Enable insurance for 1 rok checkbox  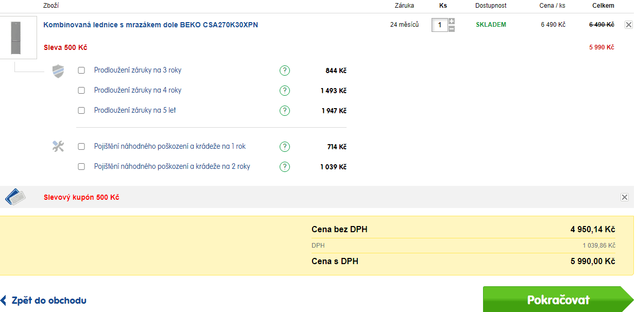pos(81,147)
